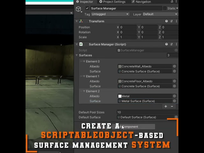Open object picker for Element 1 Surface

[174, 86]
